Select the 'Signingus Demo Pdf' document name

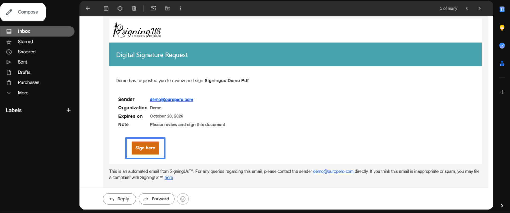point(227,81)
